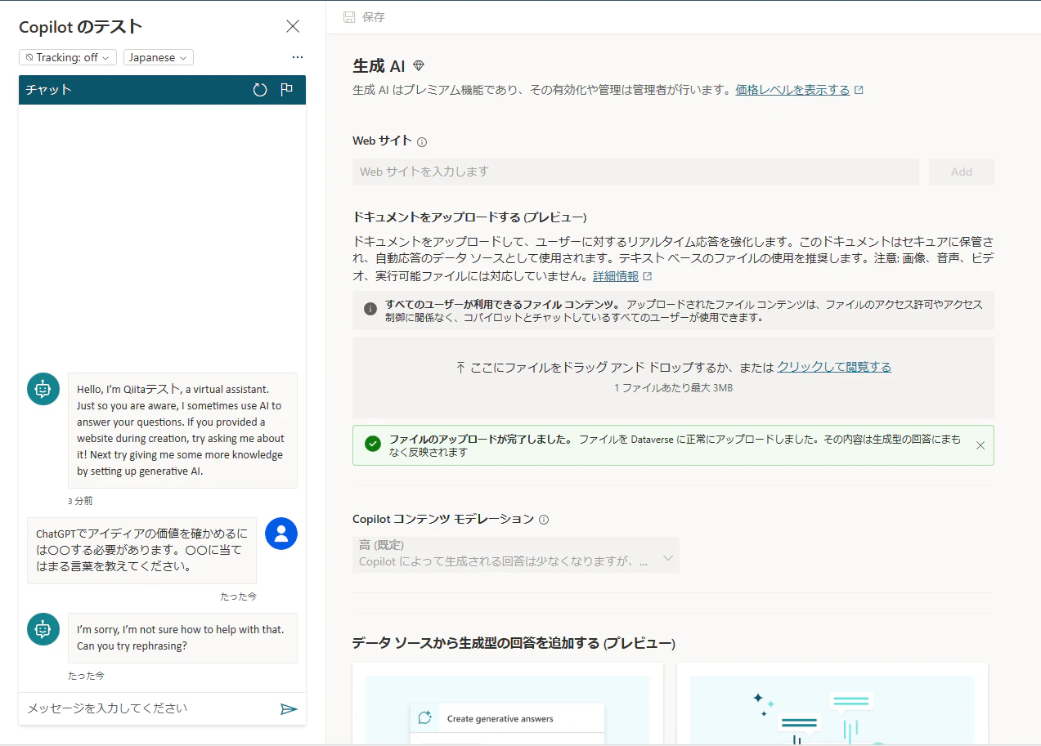The height and width of the screenshot is (746, 1041).
Task: Click the クリックして閲覧する link
Action: pos(834,367)
